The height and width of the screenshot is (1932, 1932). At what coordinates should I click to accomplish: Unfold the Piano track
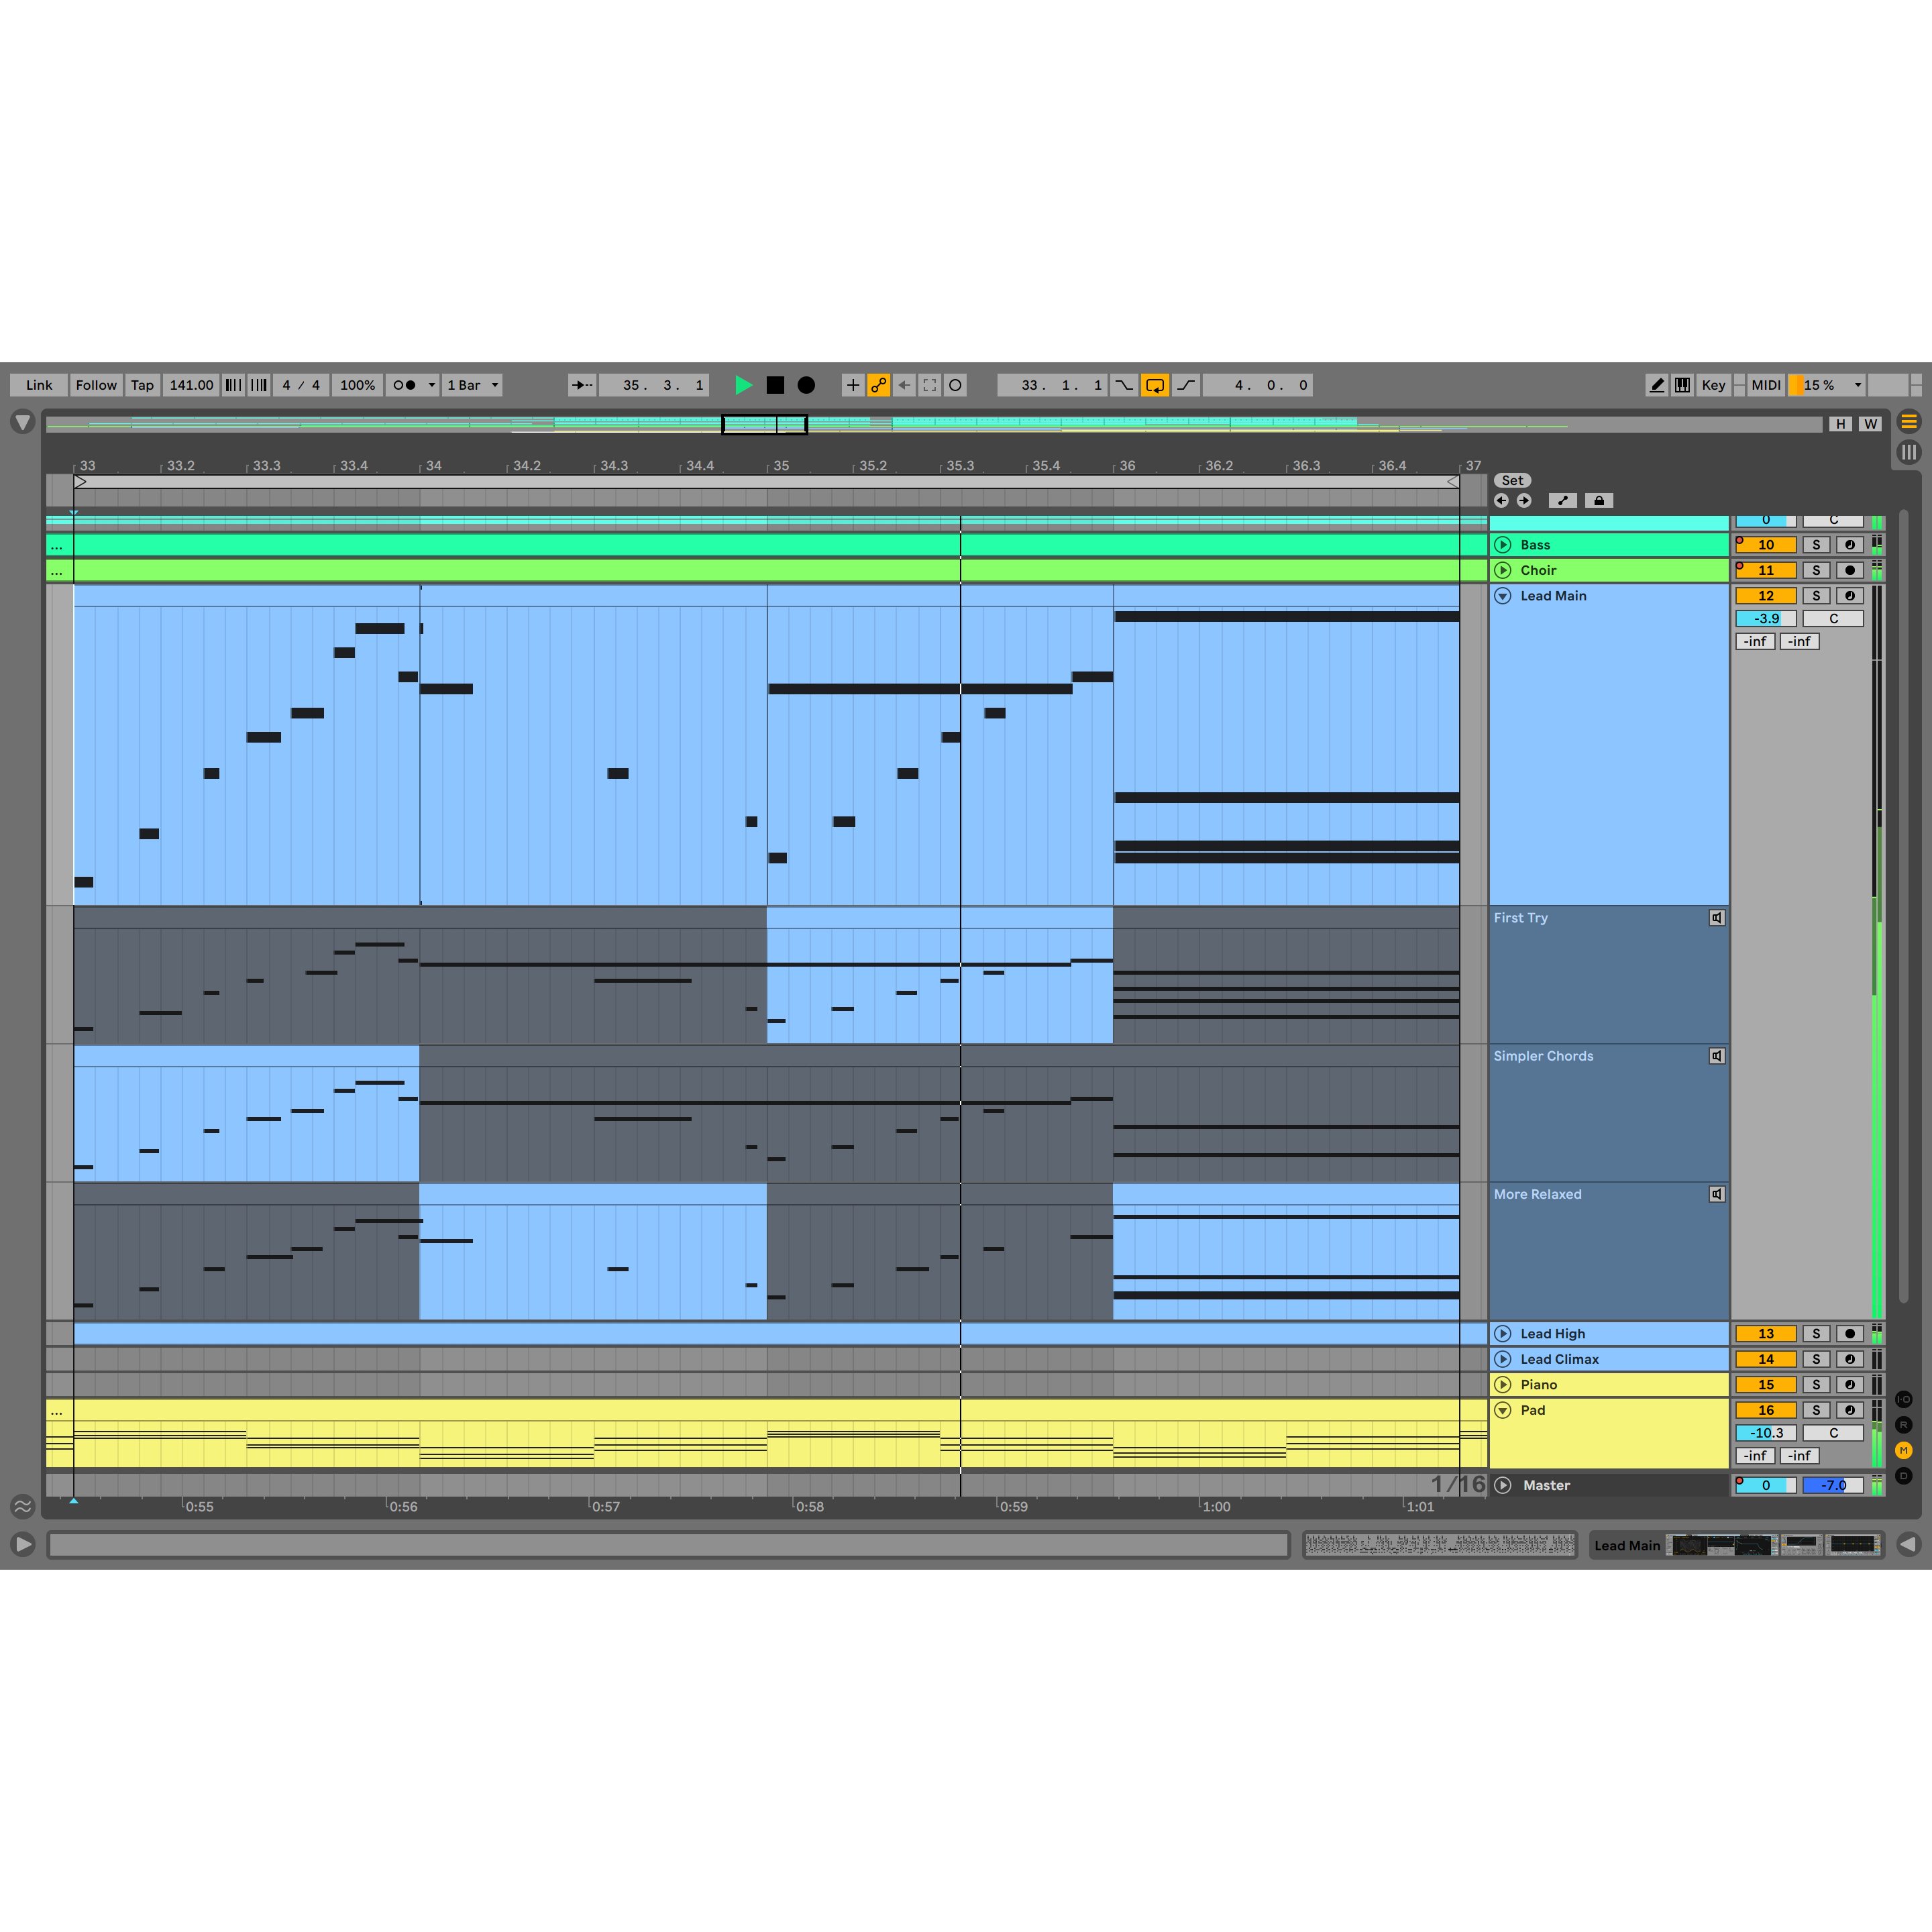click(1502, 1385)
